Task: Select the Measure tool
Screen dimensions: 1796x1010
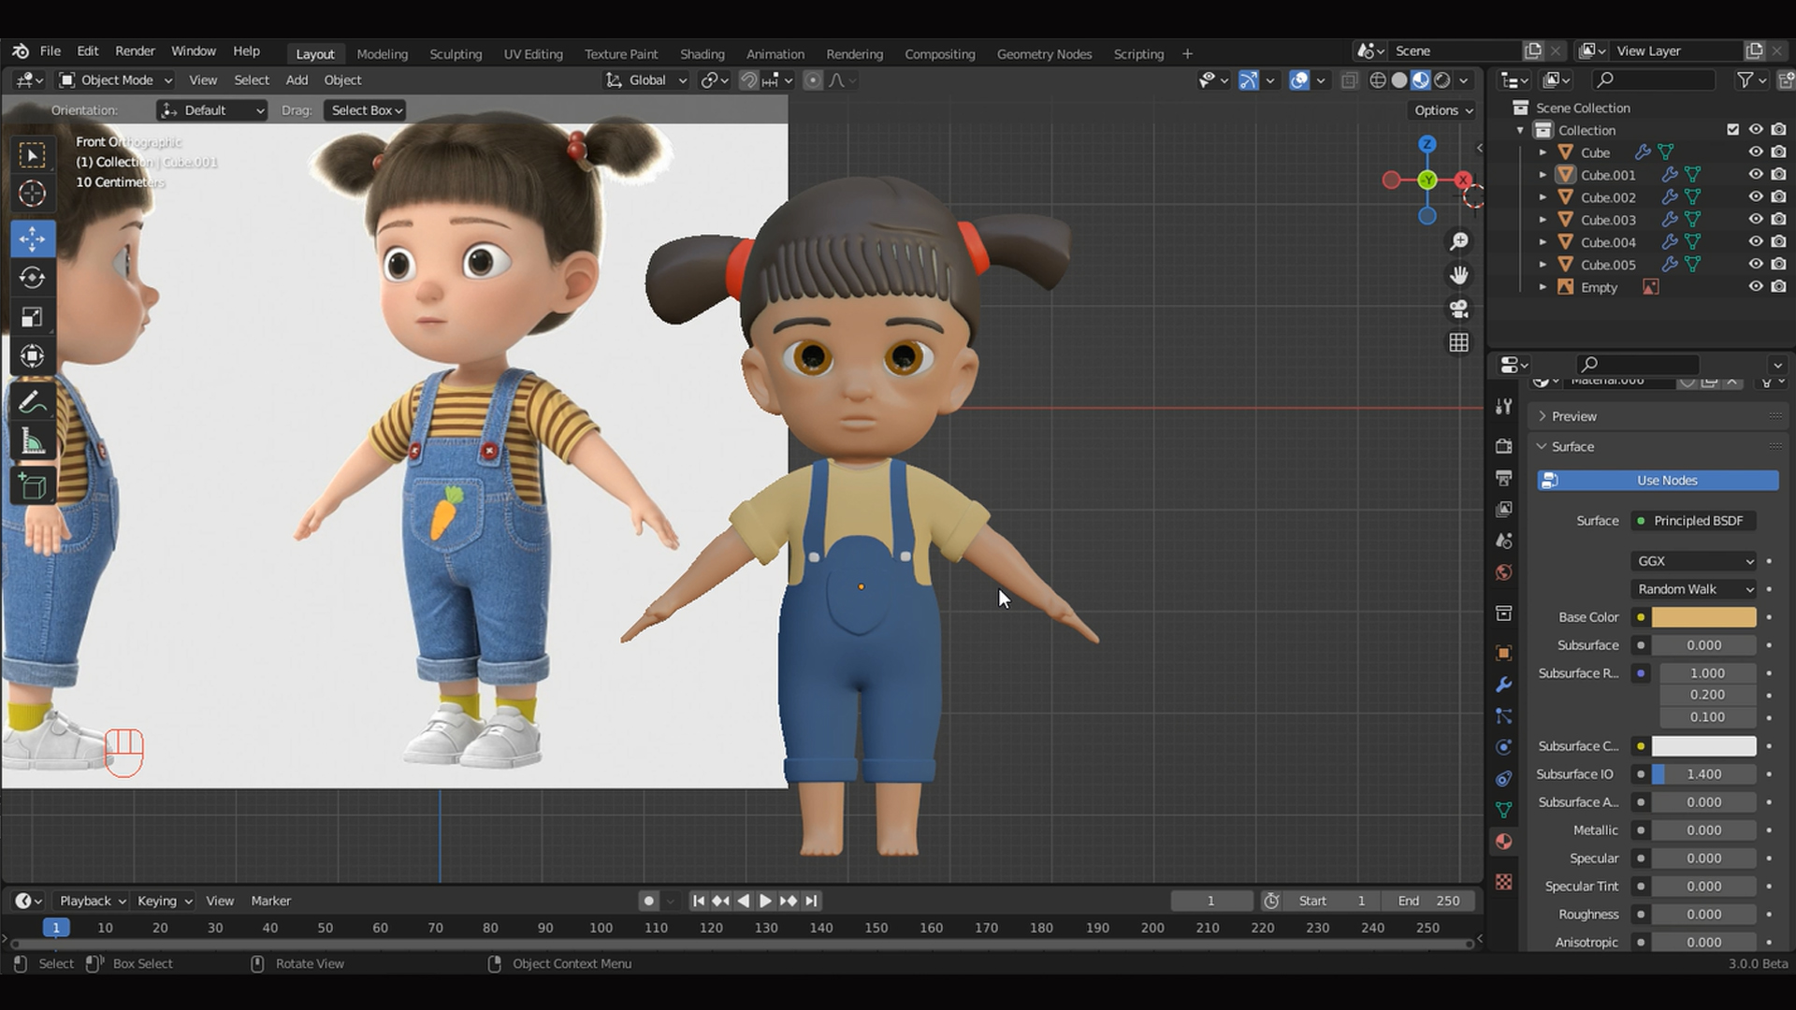Action: 33,440
